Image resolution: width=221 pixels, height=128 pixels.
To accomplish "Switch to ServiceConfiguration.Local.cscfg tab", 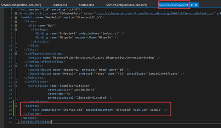I will coord(21,5).
